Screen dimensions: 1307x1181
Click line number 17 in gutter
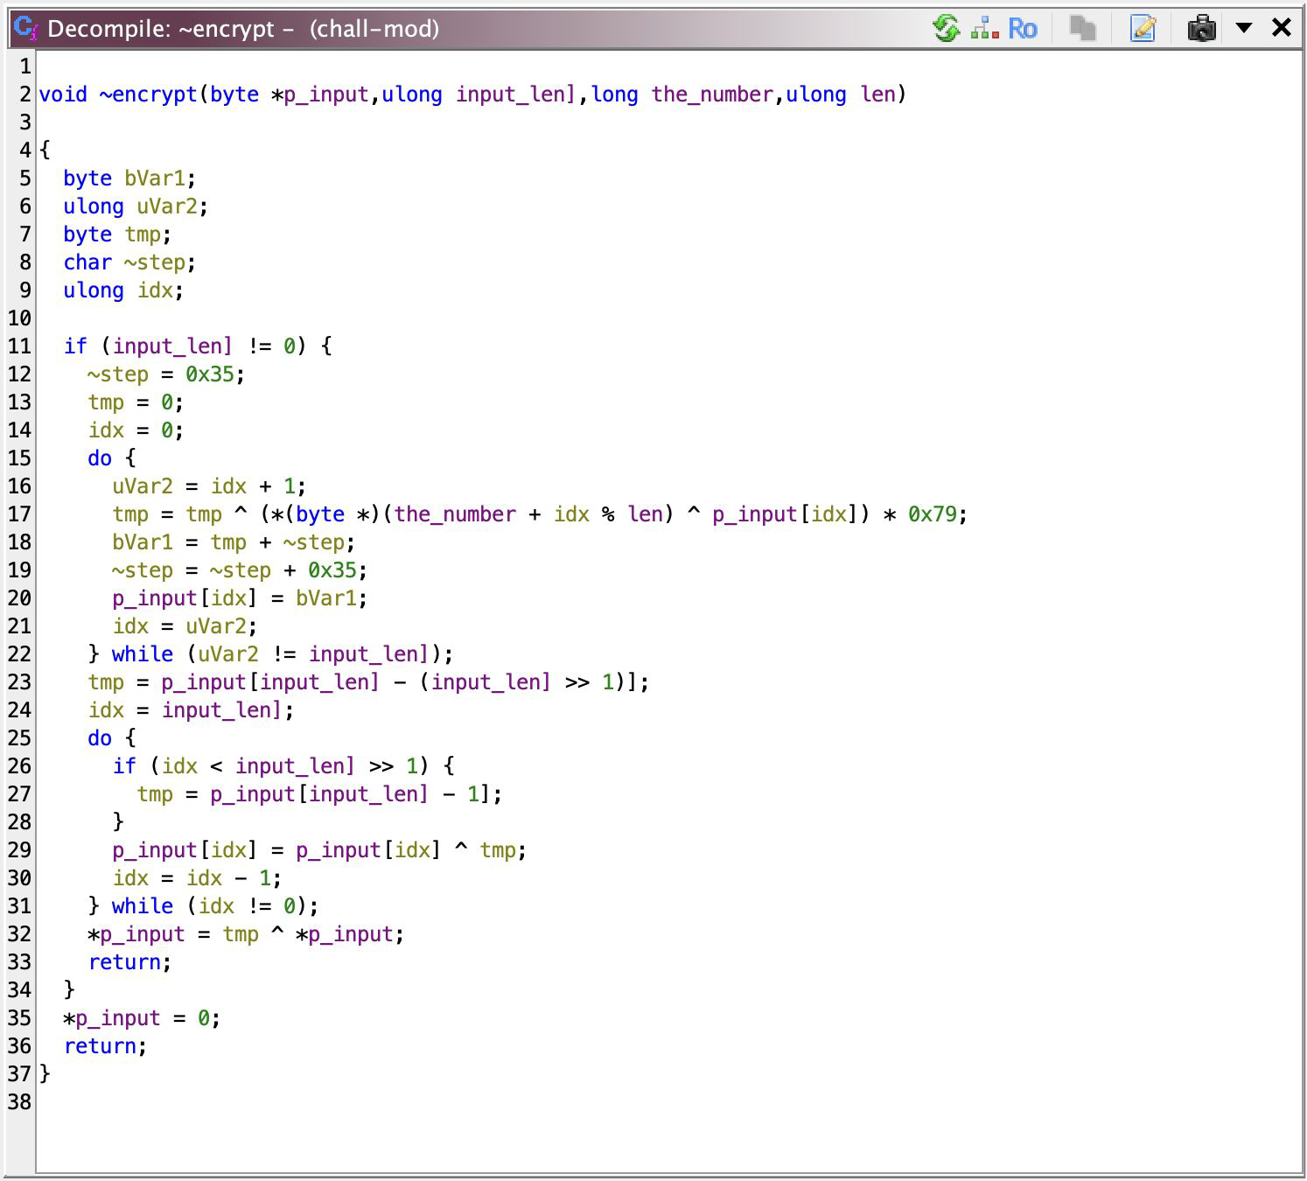click(x=19, y=514)
